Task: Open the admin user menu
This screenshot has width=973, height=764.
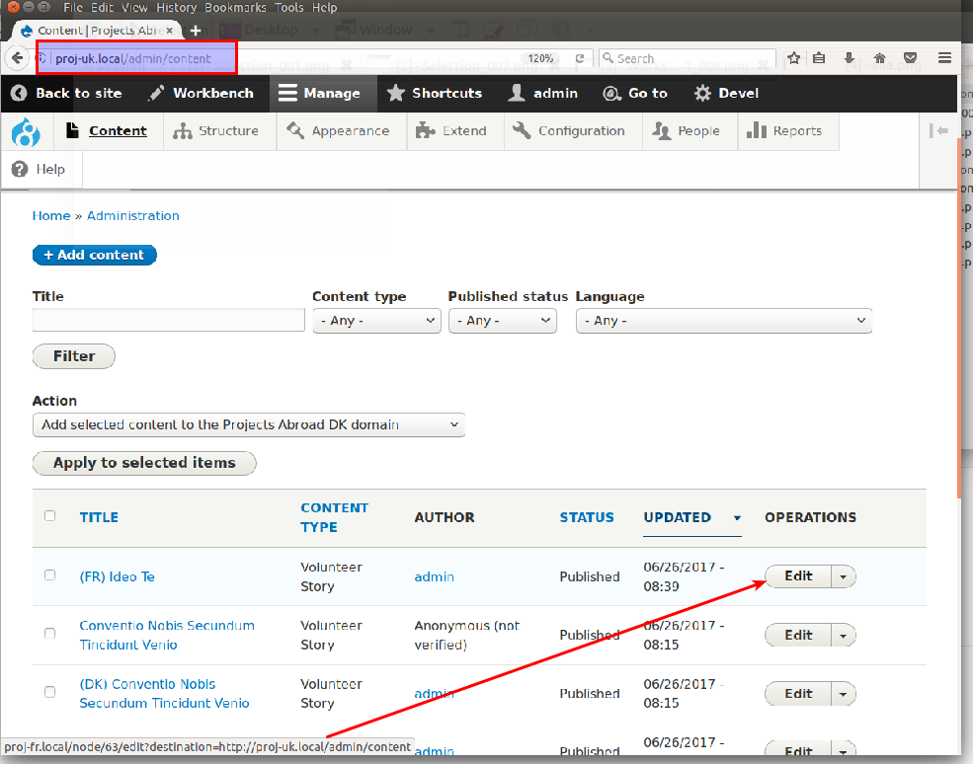Action: click(543, 93)
